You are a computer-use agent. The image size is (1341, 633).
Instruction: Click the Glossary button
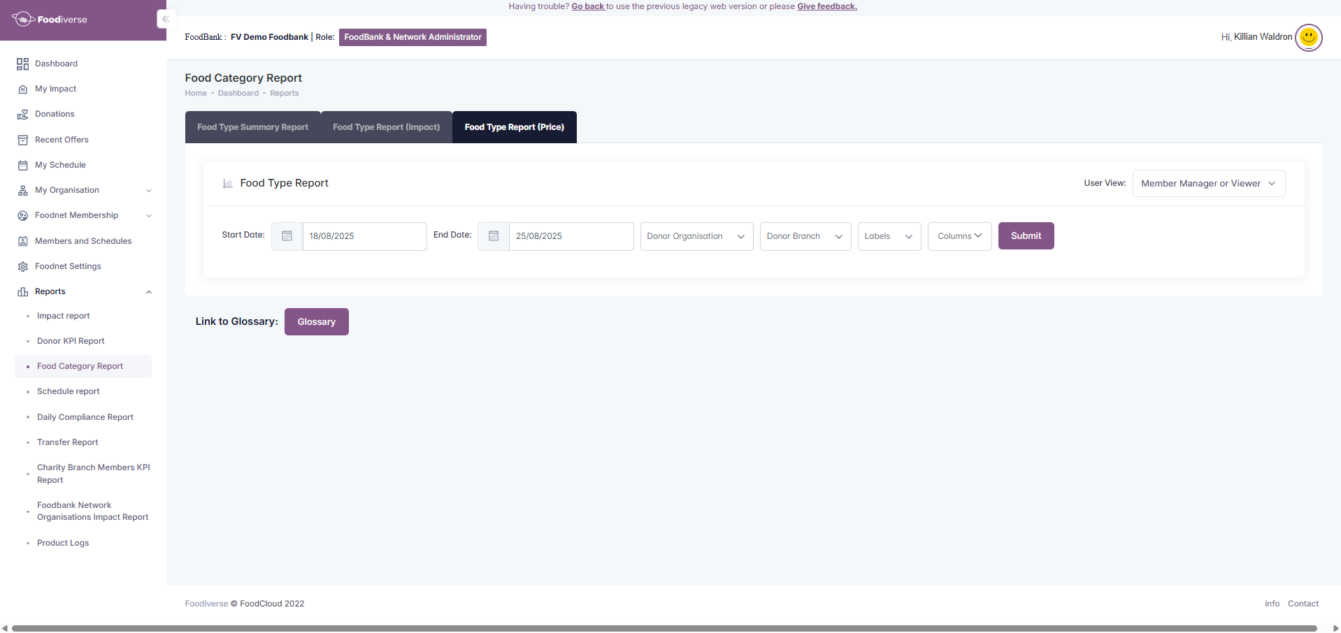316,322
